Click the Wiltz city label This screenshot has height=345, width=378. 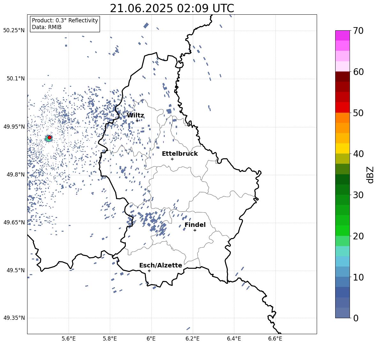135,116
